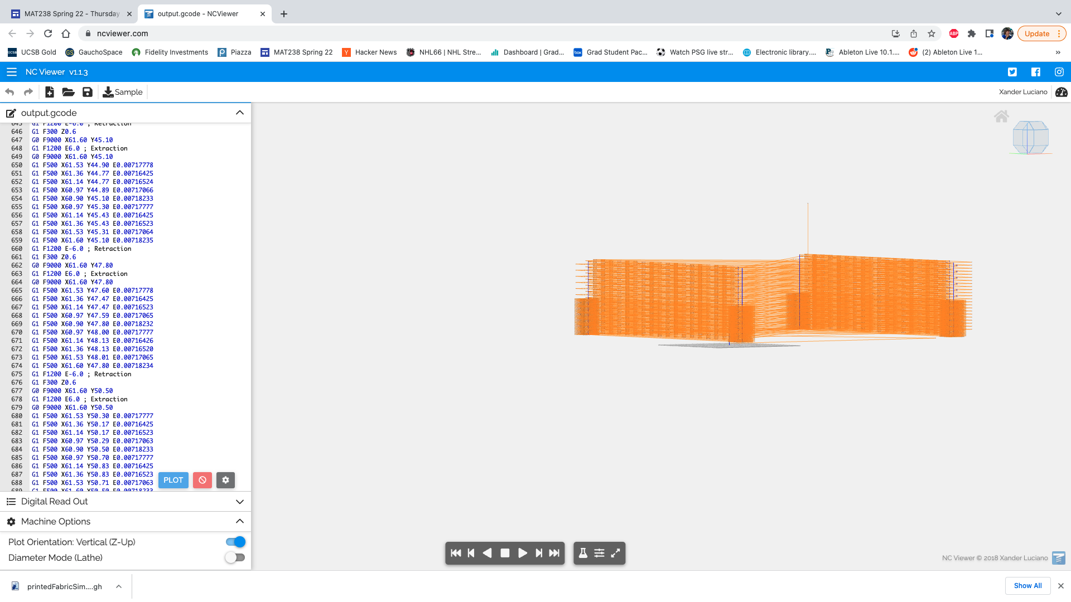Reset the view with the home icon

[x=1001, y=116]
